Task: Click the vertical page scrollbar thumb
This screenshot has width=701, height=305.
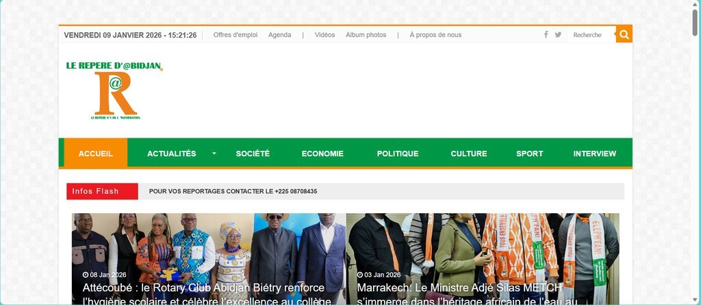Action: (x=695, y=21)
